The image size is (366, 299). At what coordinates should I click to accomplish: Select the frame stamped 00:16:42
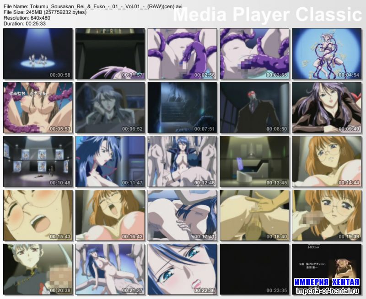pos(110,215)
